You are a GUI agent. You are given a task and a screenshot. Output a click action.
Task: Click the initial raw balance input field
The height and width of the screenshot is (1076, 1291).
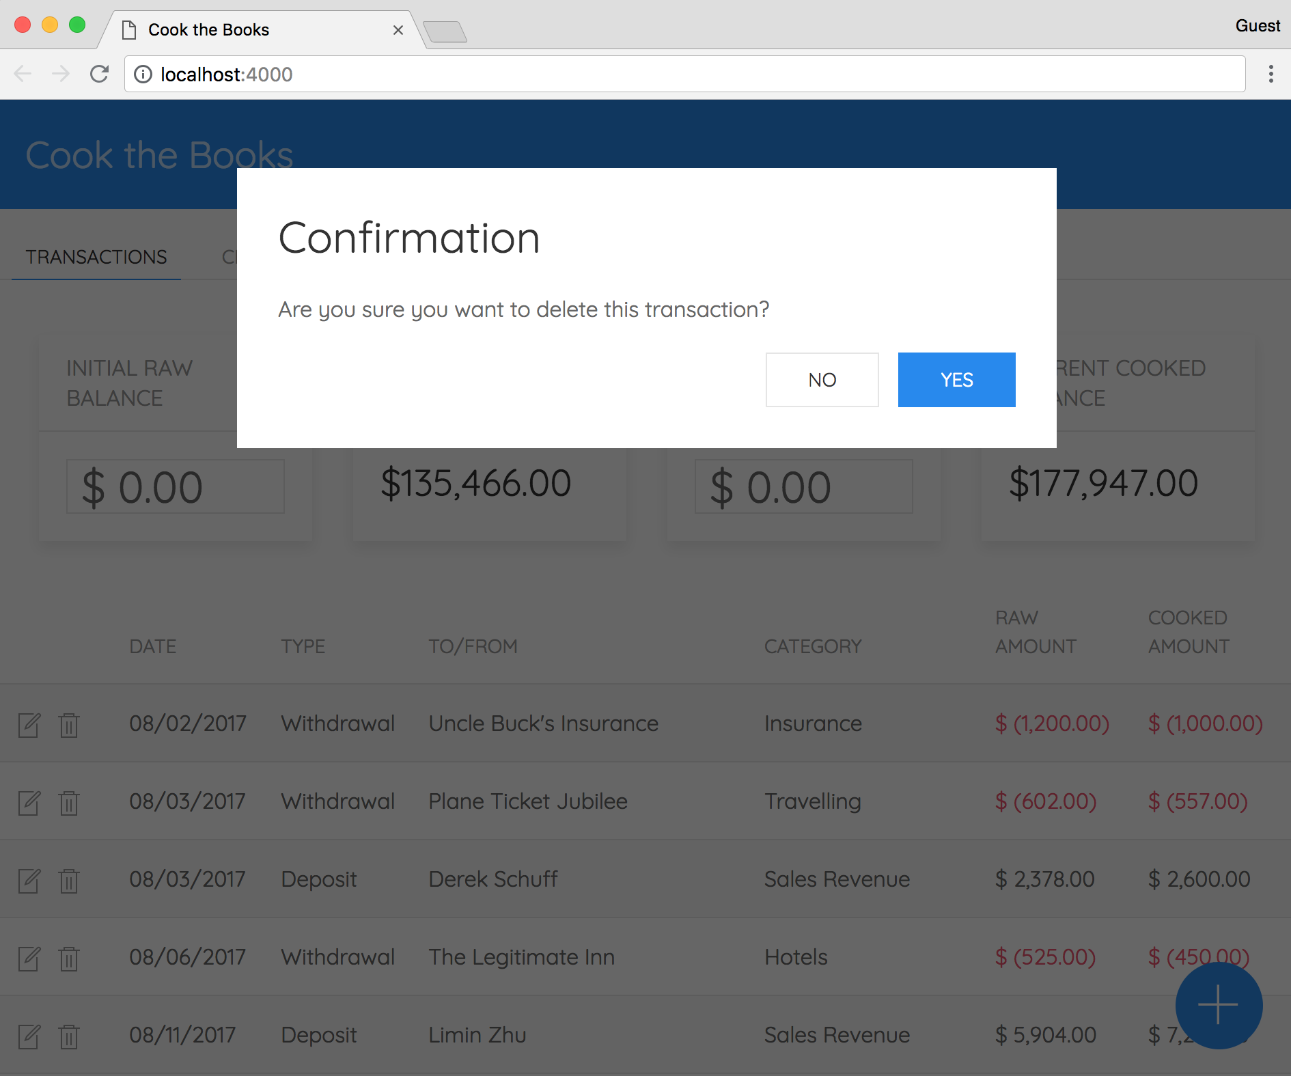(x=176, y=486)
